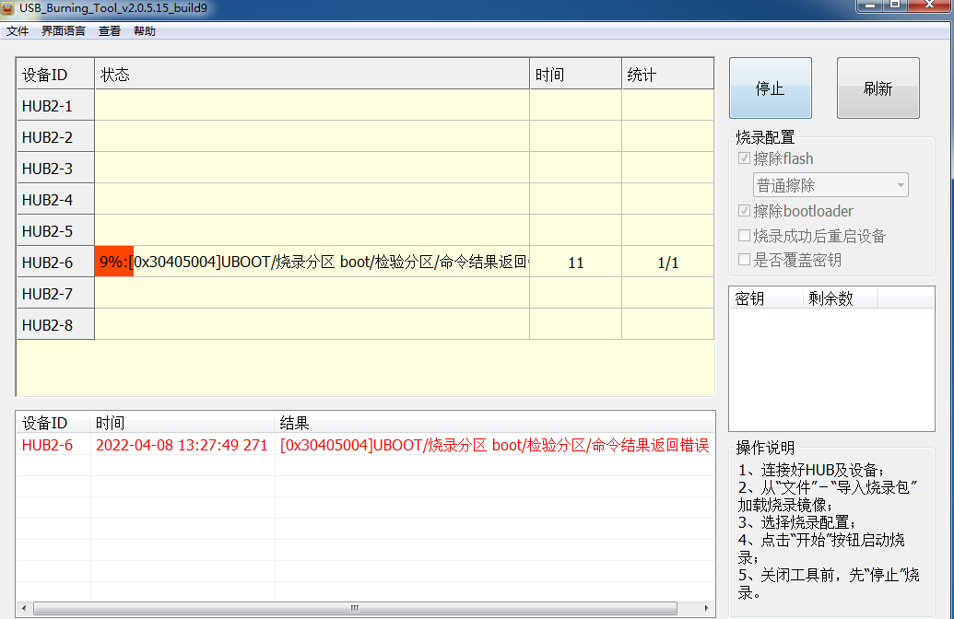
Task: Click the 停止 button
Action: tap(771, 88)
